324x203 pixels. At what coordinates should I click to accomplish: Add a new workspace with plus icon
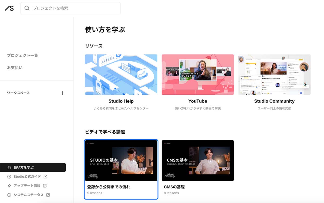(x=62, y=93)
